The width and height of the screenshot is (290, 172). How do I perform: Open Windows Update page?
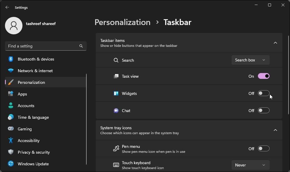click(46, 164)
